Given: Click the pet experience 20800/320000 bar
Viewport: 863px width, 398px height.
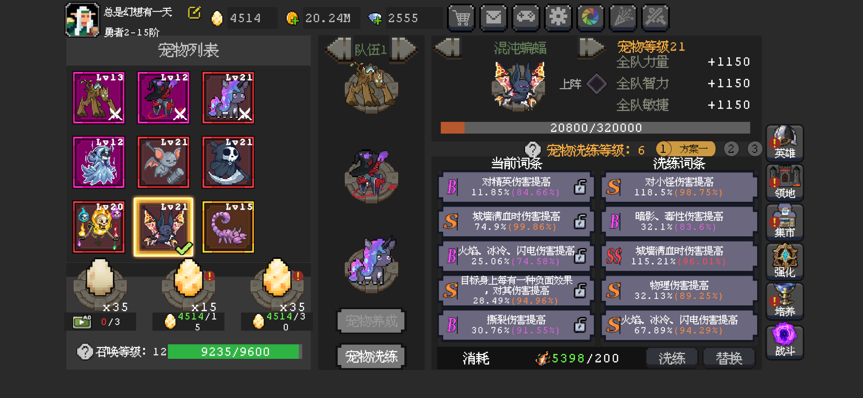Looking at the screenshot, I should 595,128.
